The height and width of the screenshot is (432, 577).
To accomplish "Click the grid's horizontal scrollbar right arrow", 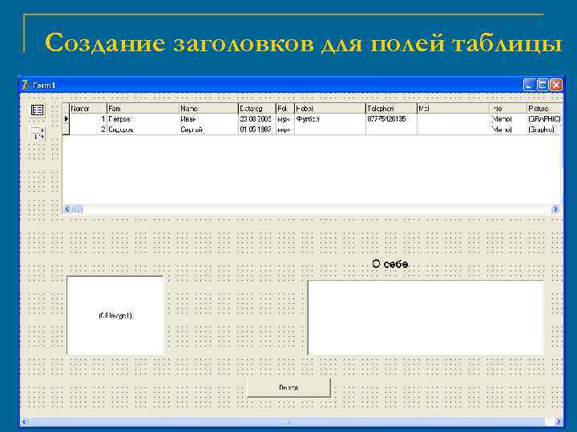I will point(555,209).
